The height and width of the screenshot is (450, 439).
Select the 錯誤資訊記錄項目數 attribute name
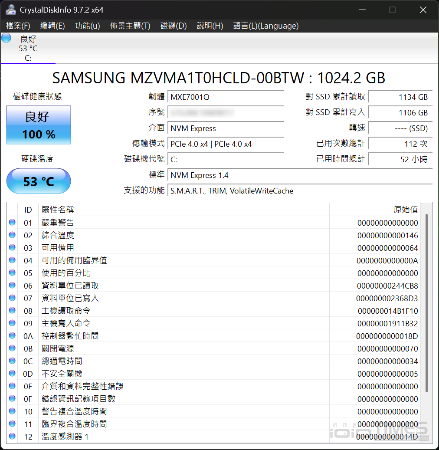[79, 399]
